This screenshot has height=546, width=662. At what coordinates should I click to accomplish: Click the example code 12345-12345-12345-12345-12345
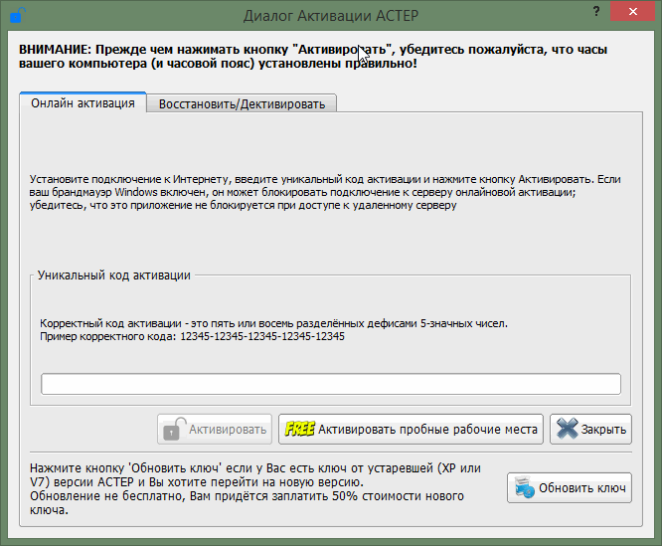[262, 336]
